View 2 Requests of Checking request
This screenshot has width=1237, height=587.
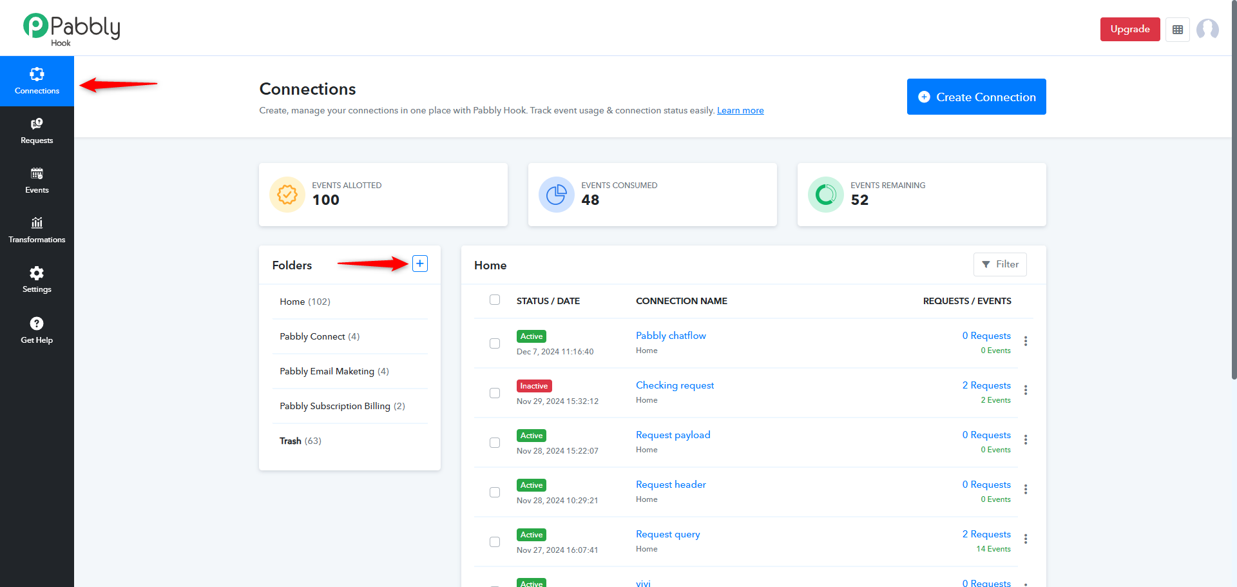pos(986,385)
